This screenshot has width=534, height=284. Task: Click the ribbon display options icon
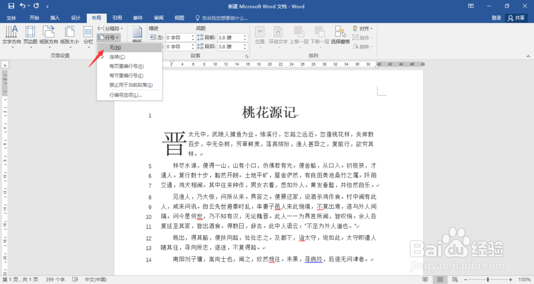(471, 6)
